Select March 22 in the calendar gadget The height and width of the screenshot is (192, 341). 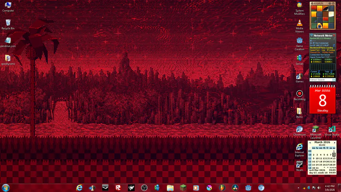click(x=334, y=162)
